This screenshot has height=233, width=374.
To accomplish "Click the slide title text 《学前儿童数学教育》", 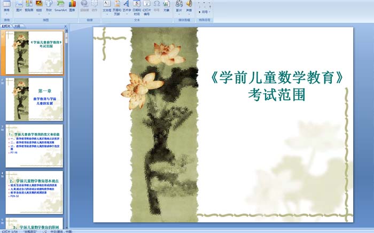I will point(277,77).
